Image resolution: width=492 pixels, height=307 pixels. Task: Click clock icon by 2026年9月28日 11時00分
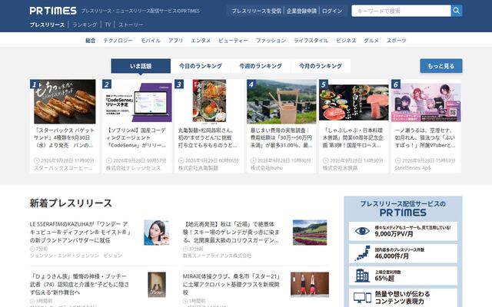click(37, 160)
